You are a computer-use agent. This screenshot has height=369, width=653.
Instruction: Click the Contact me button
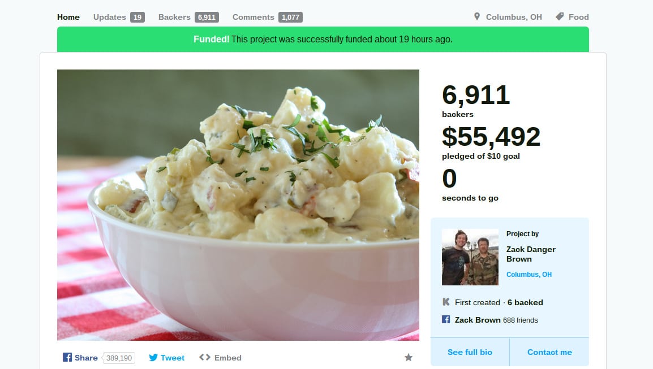click(549, 352)
